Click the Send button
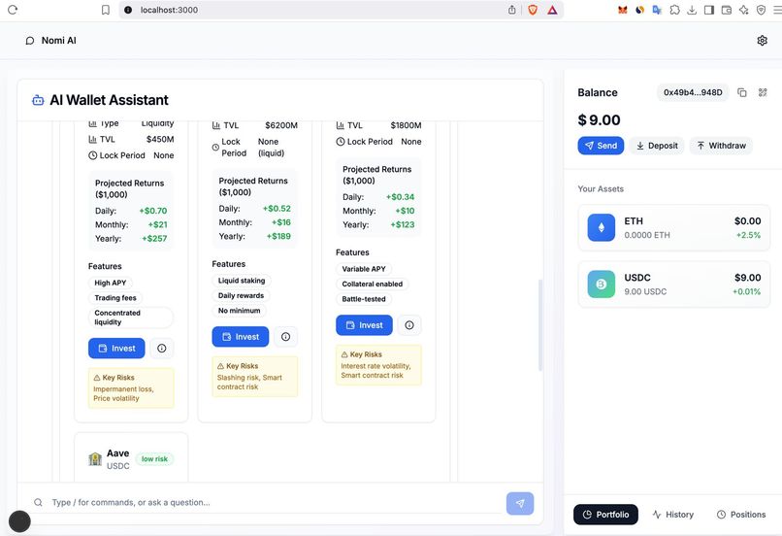782x536 pixels. click(601, 146)
